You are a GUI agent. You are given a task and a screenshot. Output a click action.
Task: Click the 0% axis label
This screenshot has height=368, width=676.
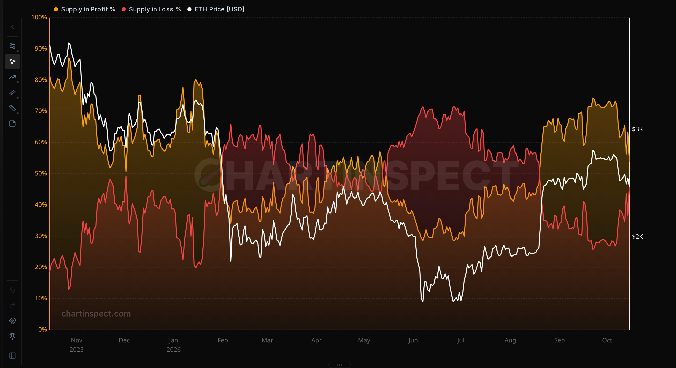[x=42, y=329]
